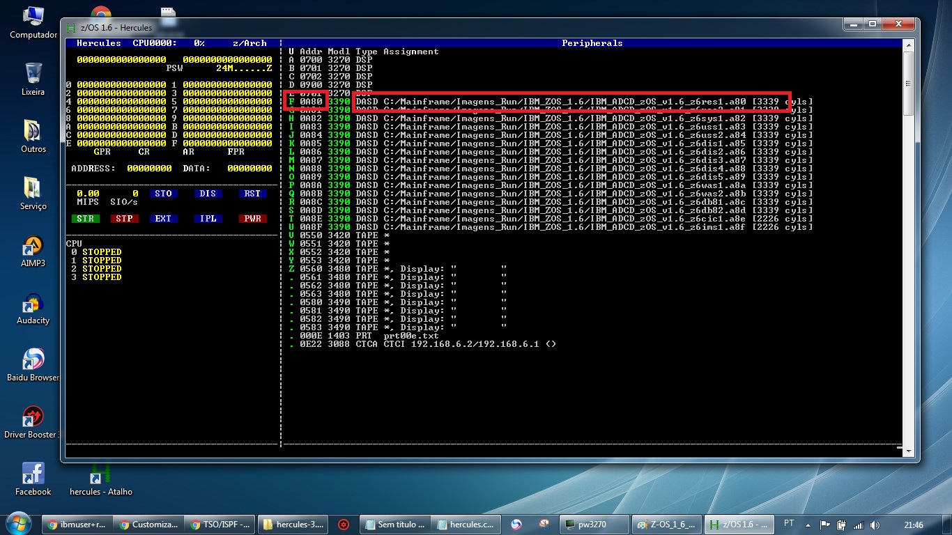Select the FPR register view label
Screen dimensions: 952x535
(x=236, y=152)
